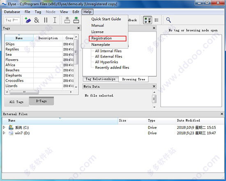
Task: Click the Meta Data panel scrollbar thumb
Action: 154,99
